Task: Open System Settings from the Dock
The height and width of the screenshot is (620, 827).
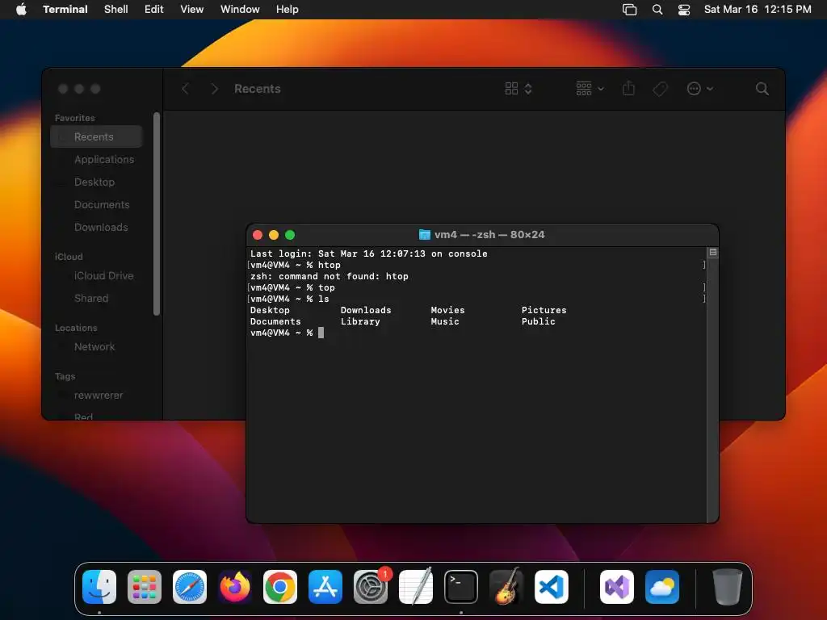Action: [x=370, y=587]
